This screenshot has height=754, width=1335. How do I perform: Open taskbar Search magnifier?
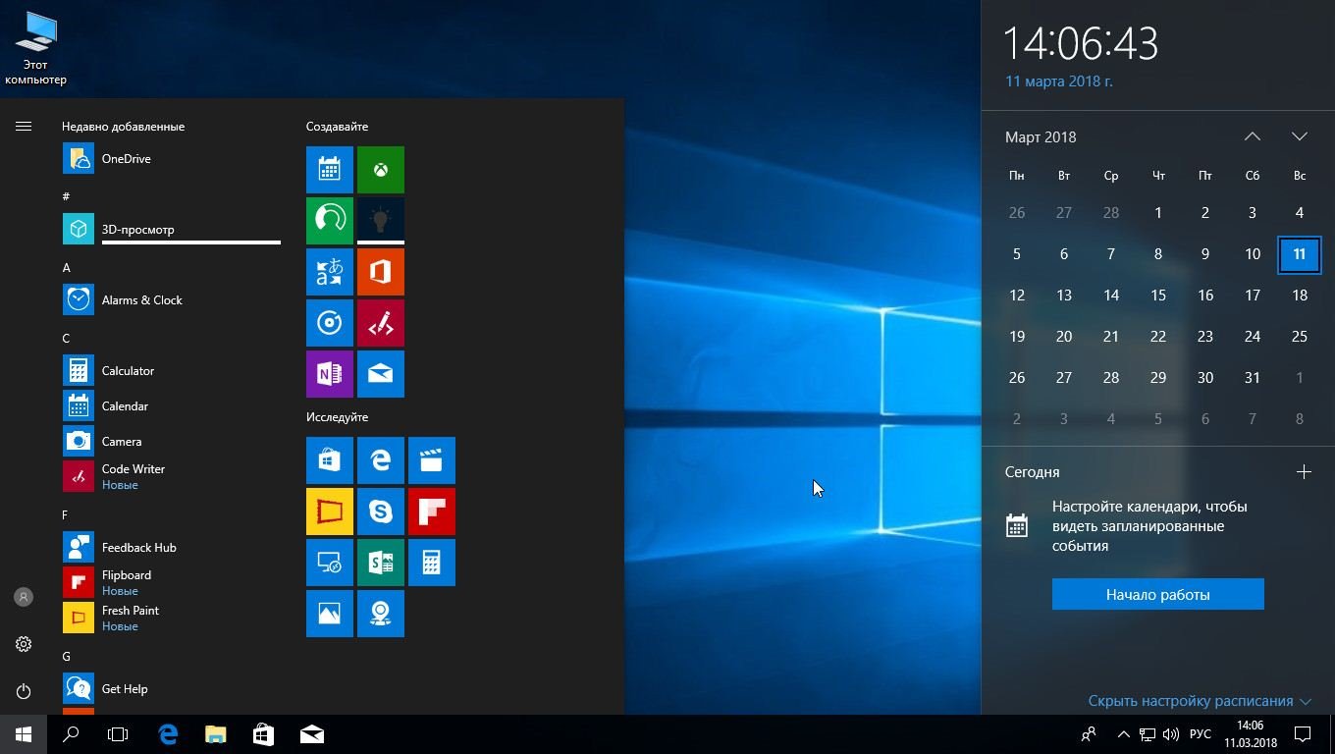coord(71,734)
